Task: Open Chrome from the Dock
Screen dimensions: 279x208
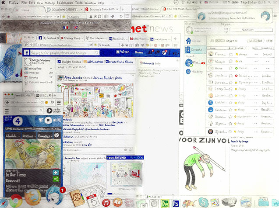Action: (x=16, y=201)
